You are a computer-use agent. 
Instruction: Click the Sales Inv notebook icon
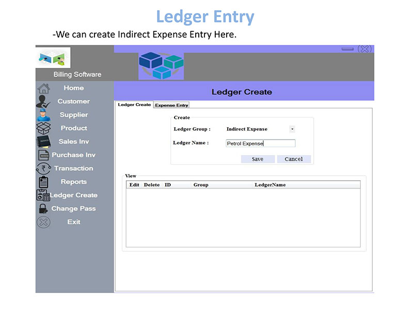click(x=43, y=142)
